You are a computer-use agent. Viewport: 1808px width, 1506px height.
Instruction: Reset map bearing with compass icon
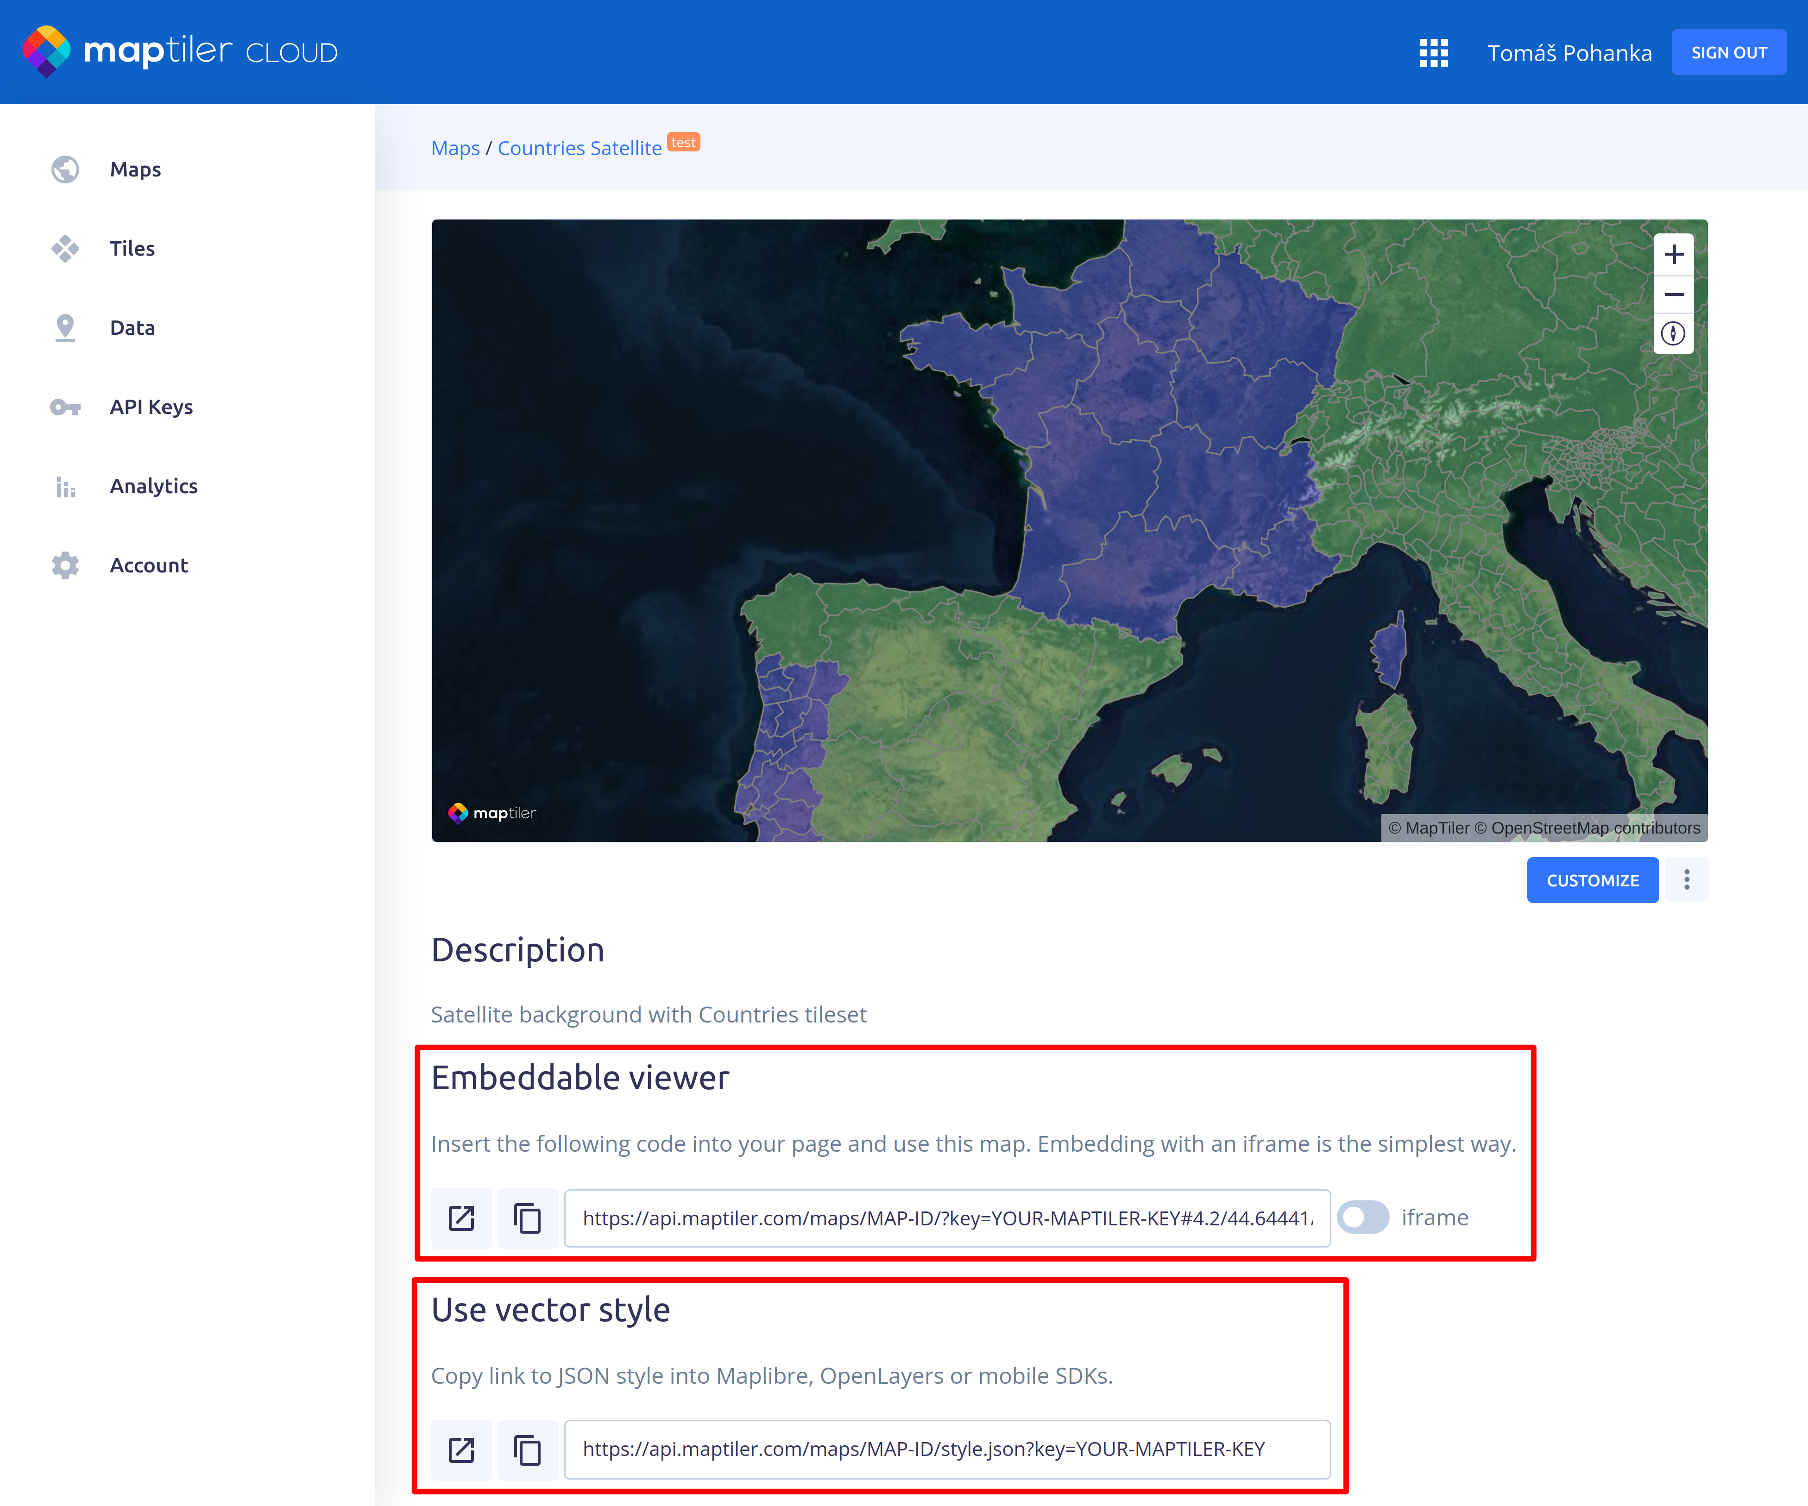(1673, 334)
